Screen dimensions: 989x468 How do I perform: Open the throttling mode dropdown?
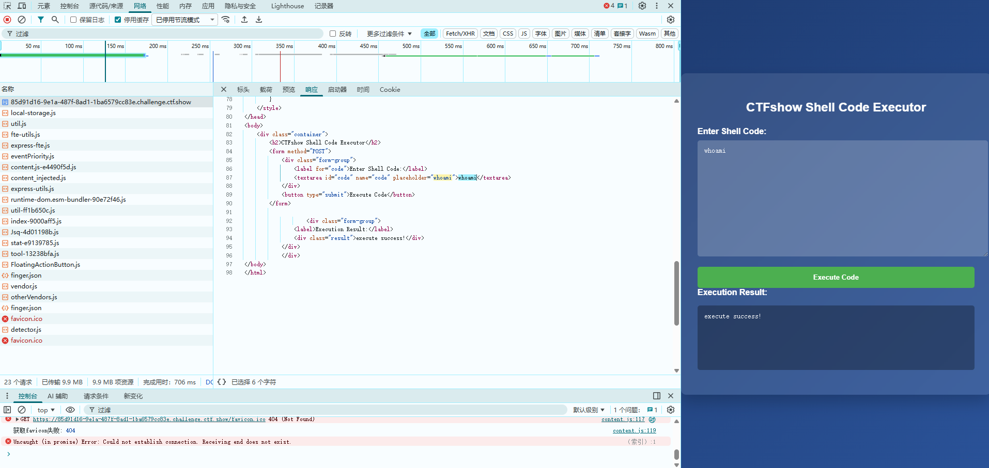pyautogui.click(x=185, y=20)
